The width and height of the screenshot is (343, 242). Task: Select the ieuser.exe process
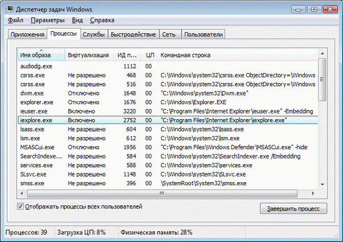point(168,111)
